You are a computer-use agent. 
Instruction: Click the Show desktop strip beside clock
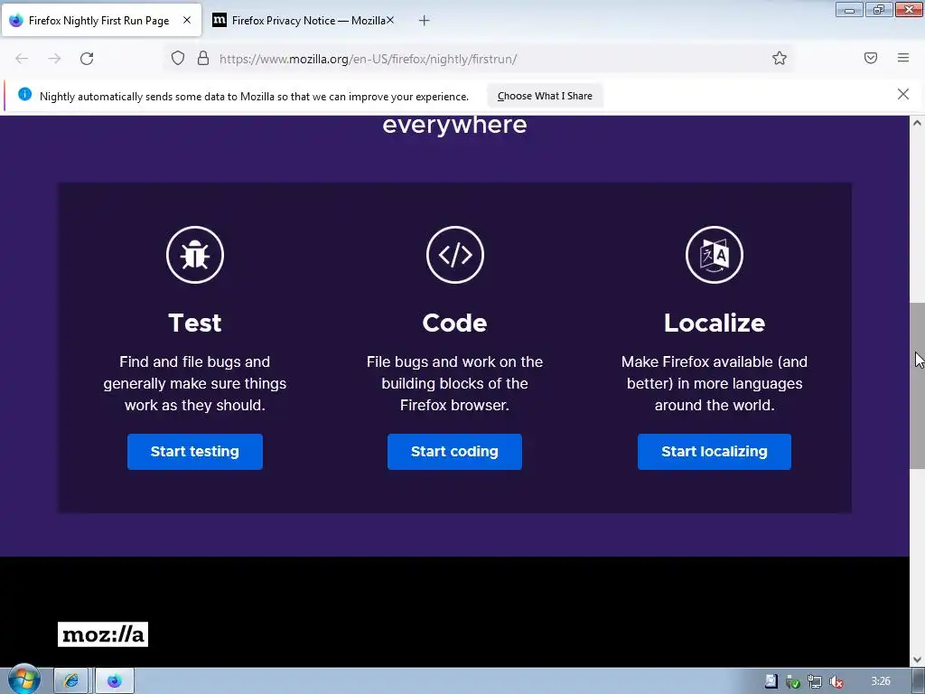919,681
